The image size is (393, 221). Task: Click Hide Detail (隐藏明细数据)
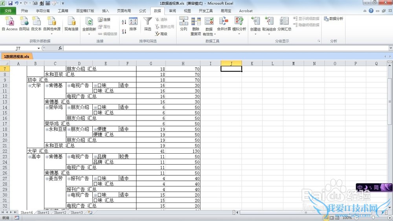pos(306,25)
